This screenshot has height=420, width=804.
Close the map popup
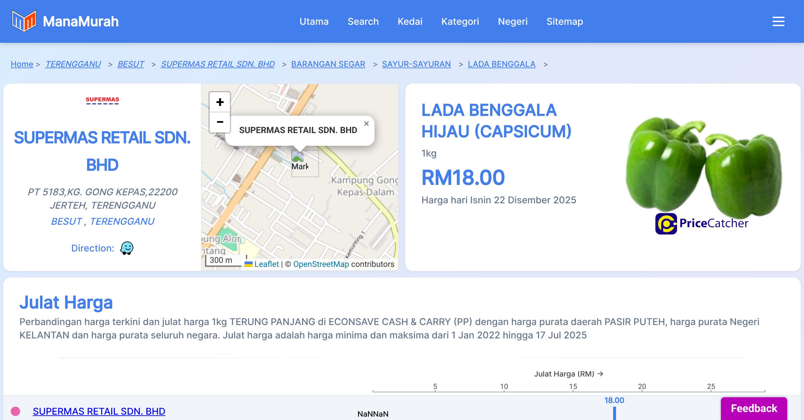tap(366, 124)
